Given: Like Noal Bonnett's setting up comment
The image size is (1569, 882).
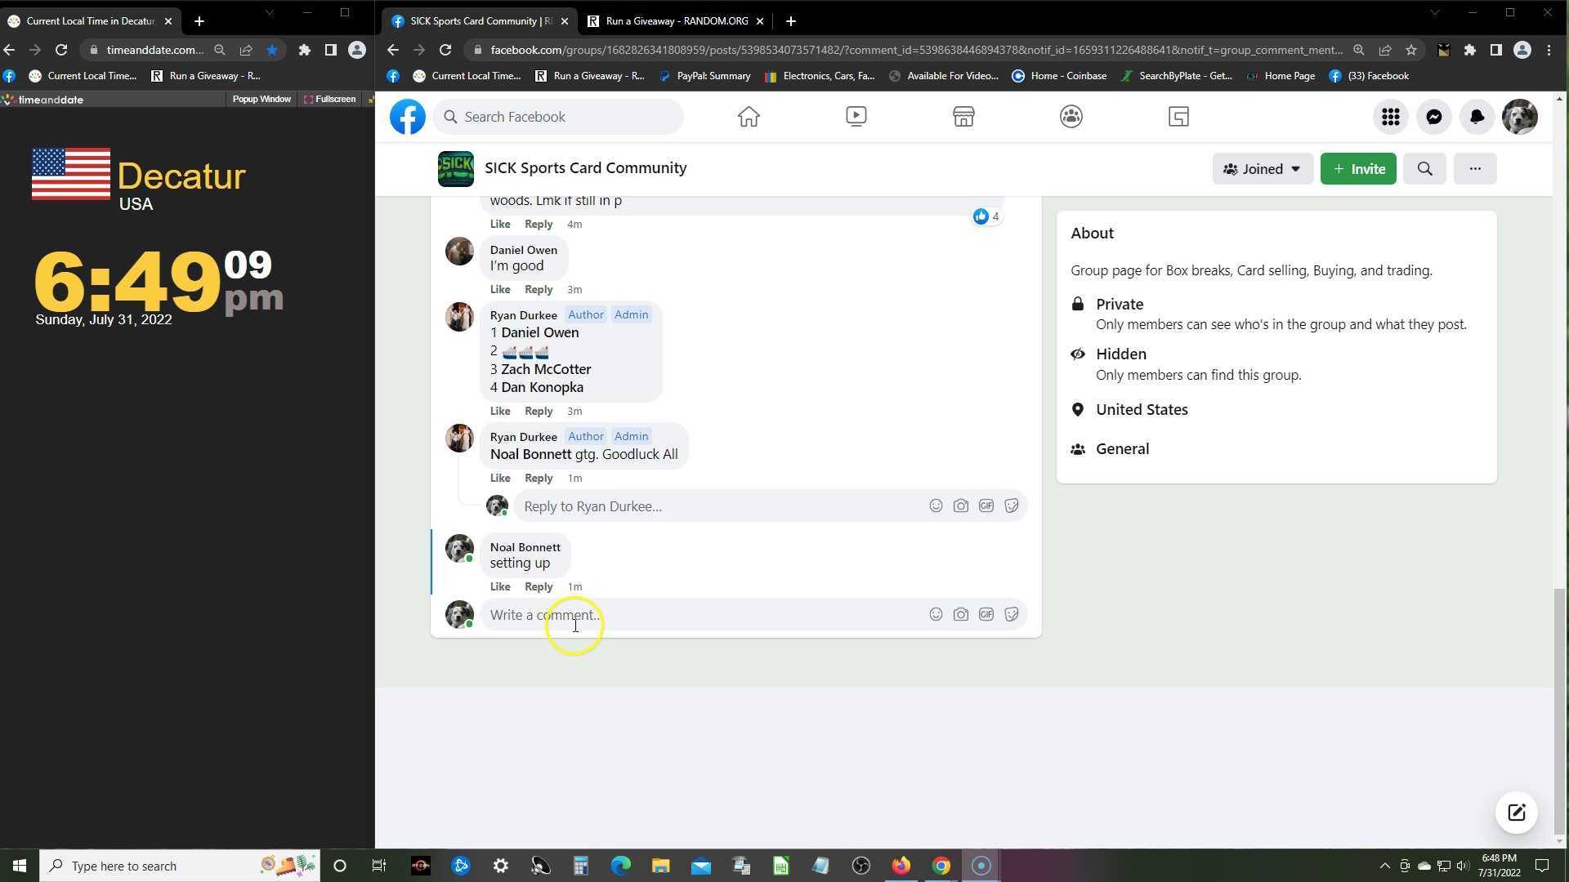Looking at the screenshot, I should (x=500, y=587).
